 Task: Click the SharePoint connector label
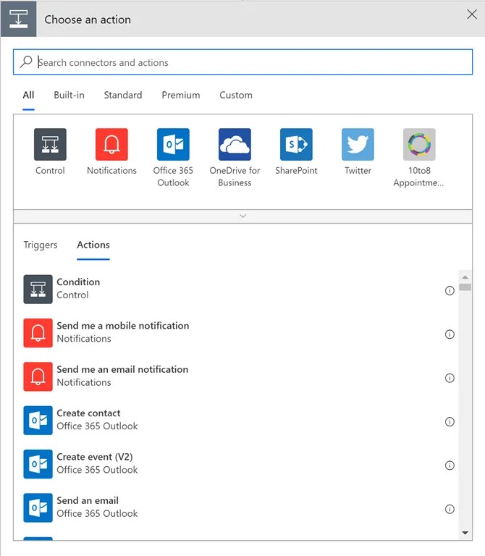tap(296, 171)
